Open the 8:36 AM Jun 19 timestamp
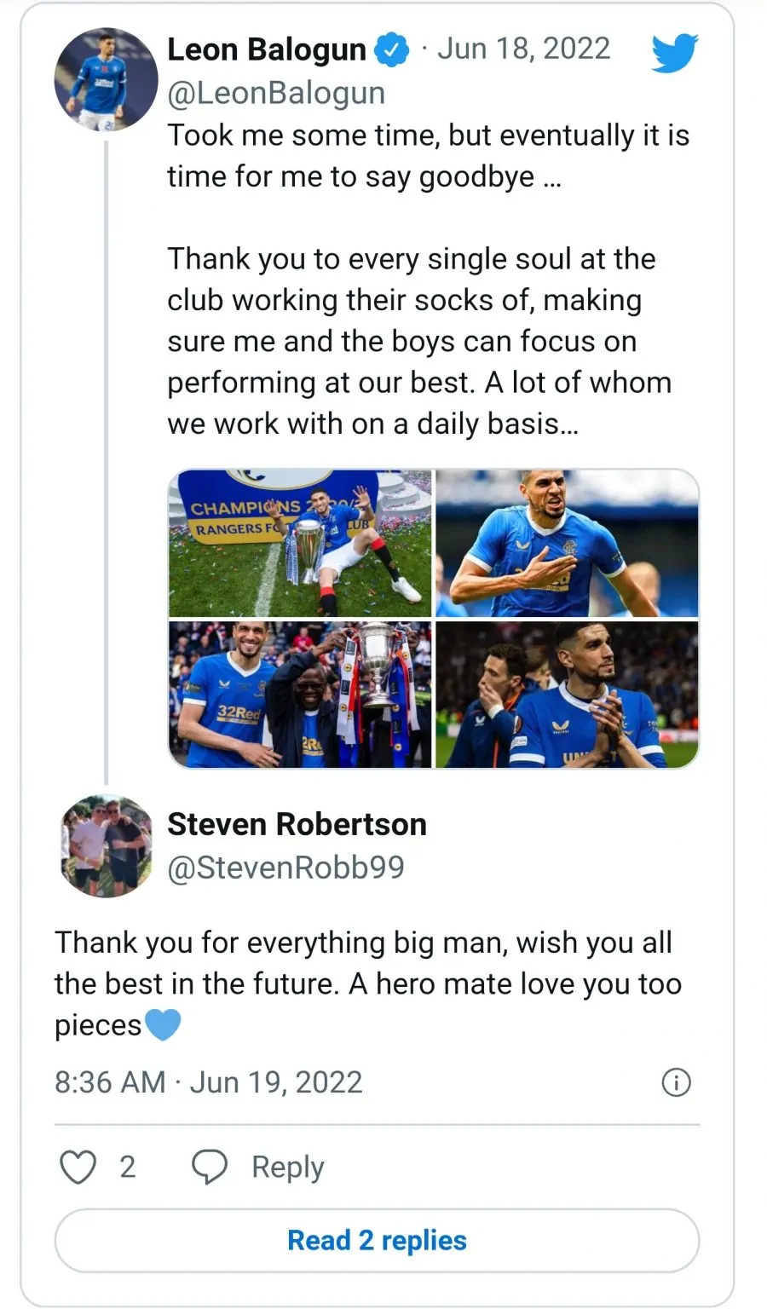The image size is (767, 1309). [209, 1082]
